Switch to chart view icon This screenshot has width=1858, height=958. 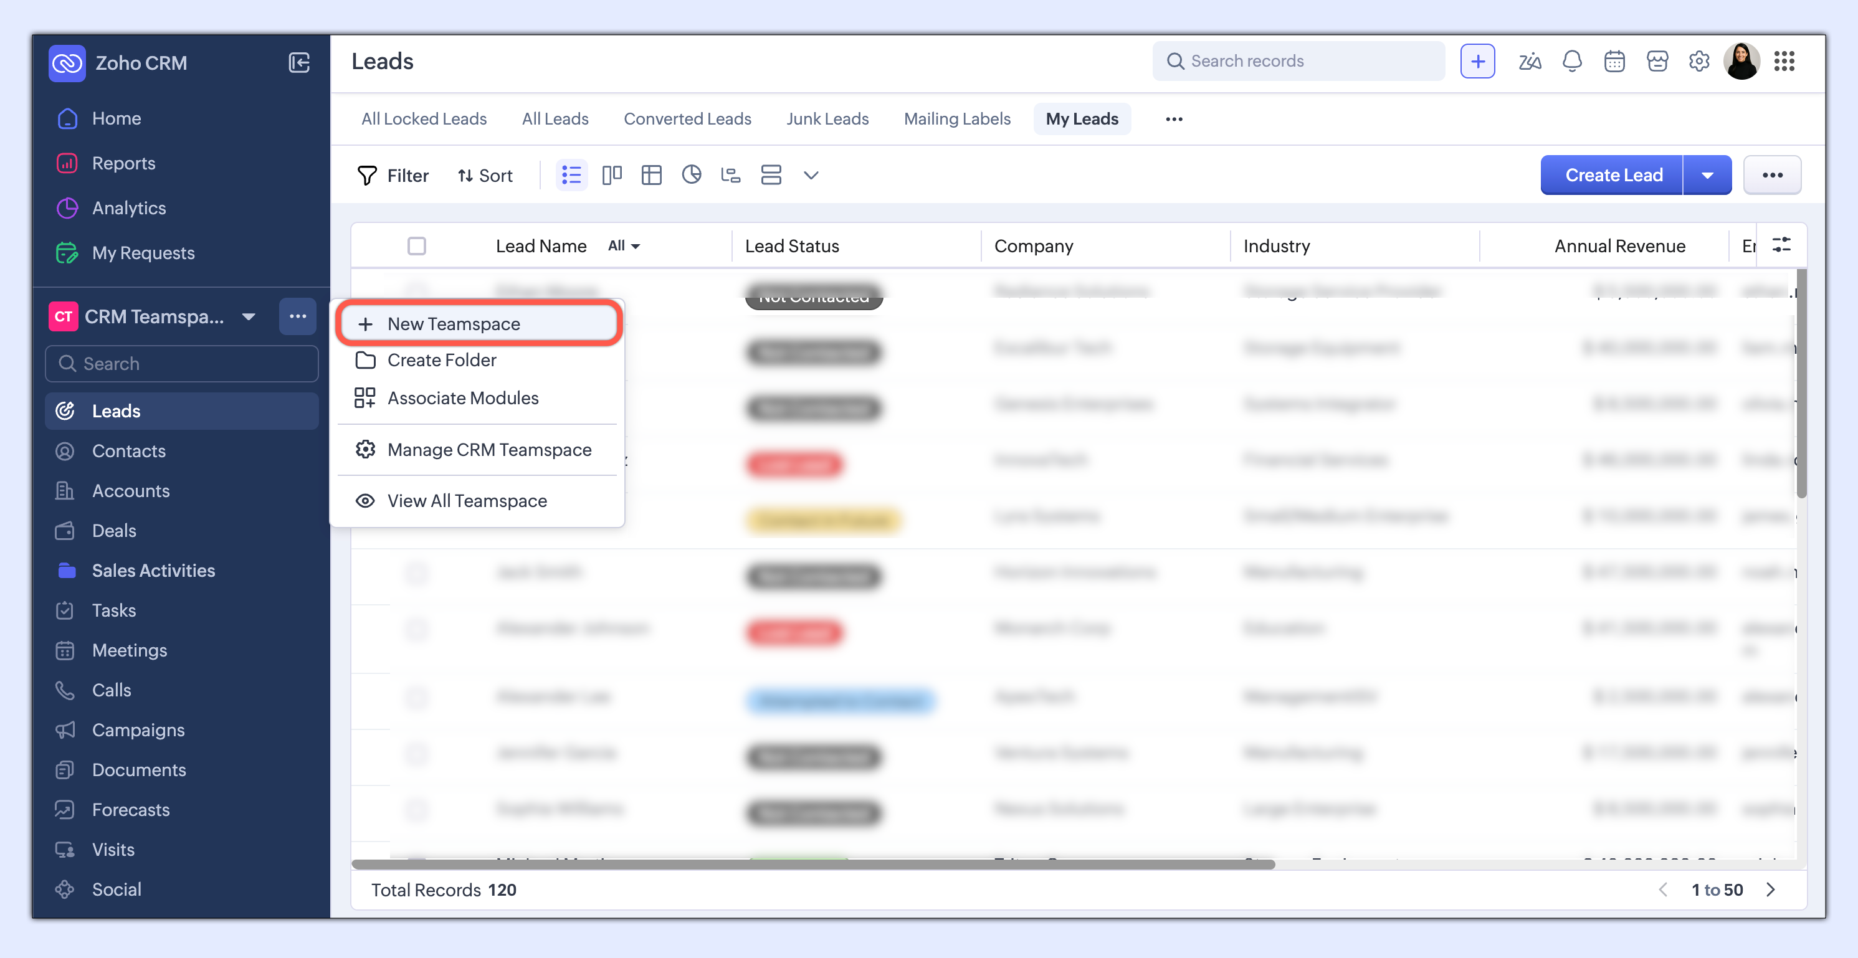[x=691, y=175]
